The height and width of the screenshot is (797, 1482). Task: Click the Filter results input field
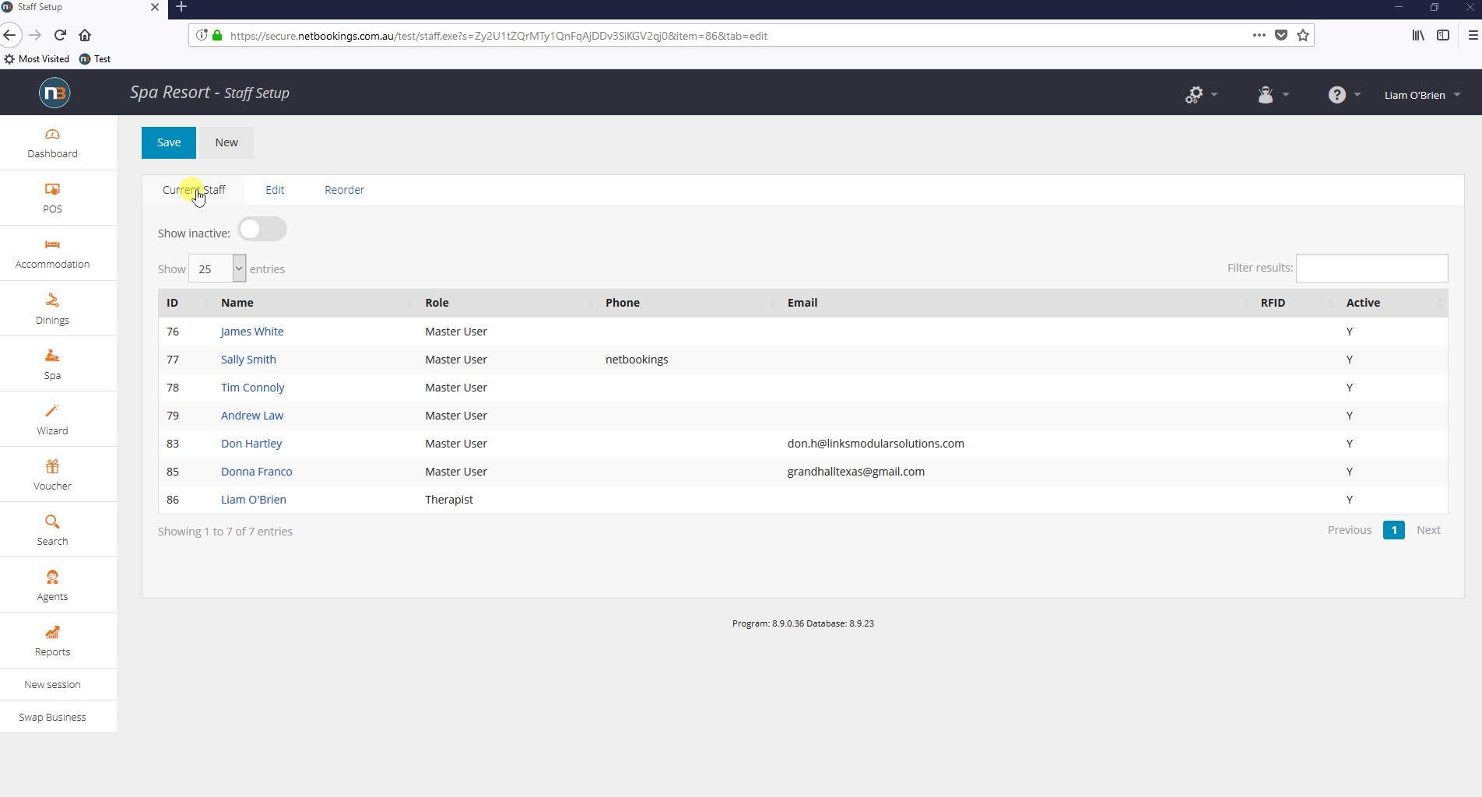[x=1371, y=268]
